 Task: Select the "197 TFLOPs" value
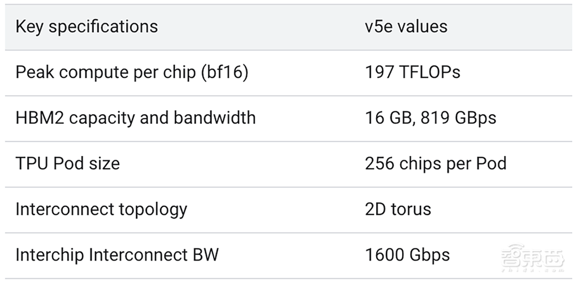coord(412,73)
